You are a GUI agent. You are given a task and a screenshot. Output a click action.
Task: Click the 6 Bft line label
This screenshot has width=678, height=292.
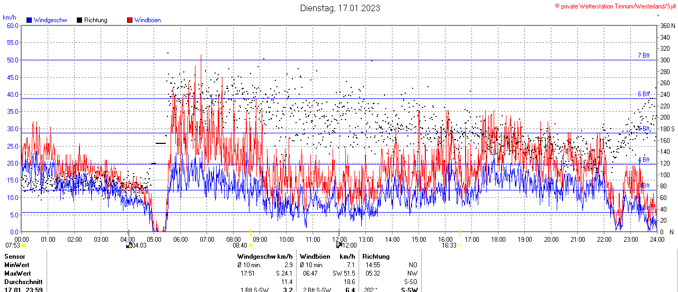click(x=644, y=94)
